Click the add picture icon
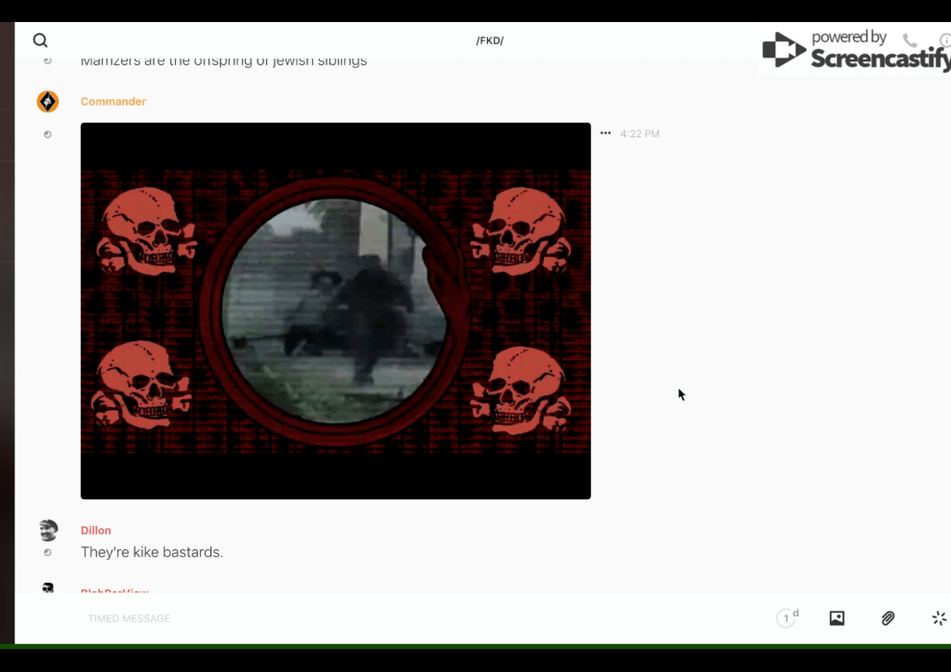 tap(837, 618)
